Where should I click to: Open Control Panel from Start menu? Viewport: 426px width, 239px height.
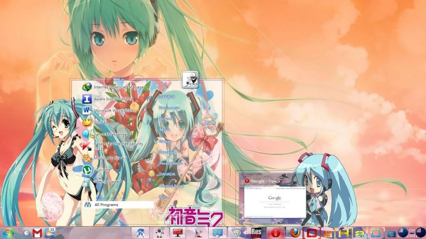171,186
